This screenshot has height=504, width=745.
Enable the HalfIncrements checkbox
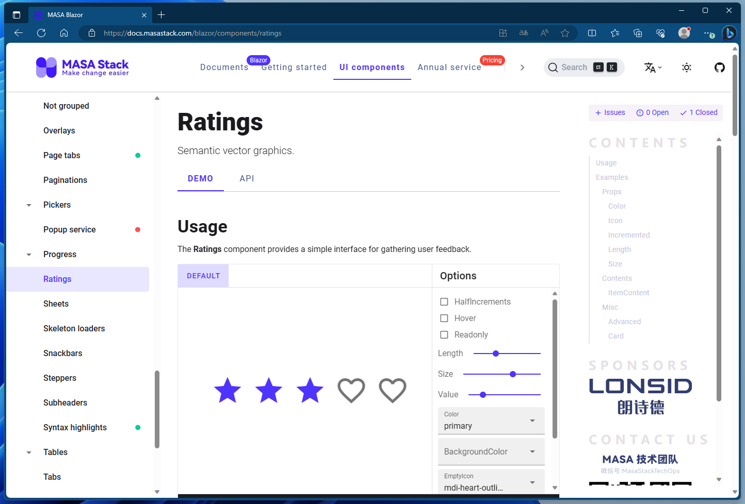[x=444, y=301]
